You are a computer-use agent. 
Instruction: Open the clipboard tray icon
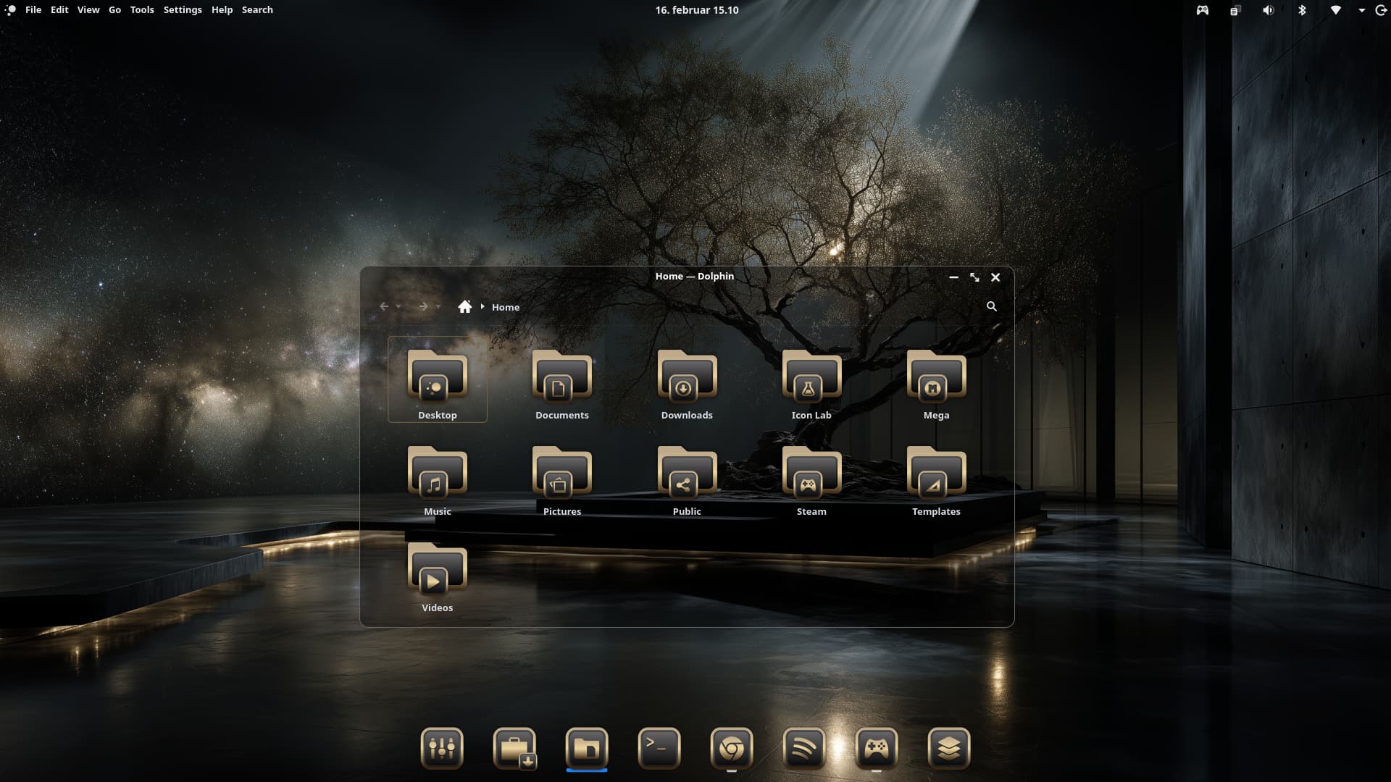tap(1235, 10)
